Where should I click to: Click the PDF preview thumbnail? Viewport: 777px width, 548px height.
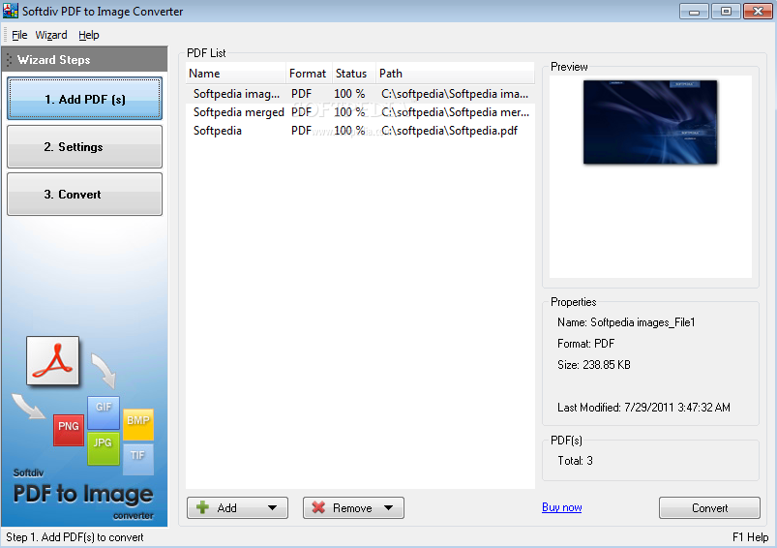650,122
